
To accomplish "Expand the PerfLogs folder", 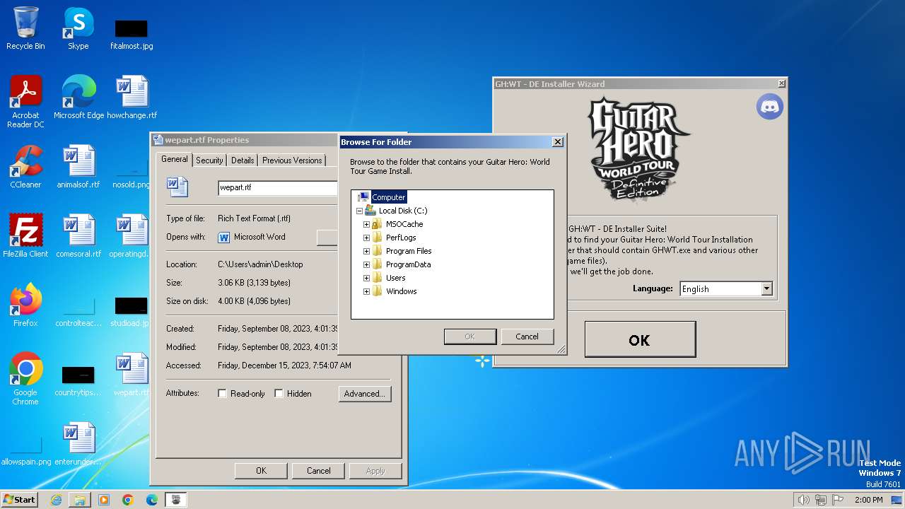I will tap(366, 238).
